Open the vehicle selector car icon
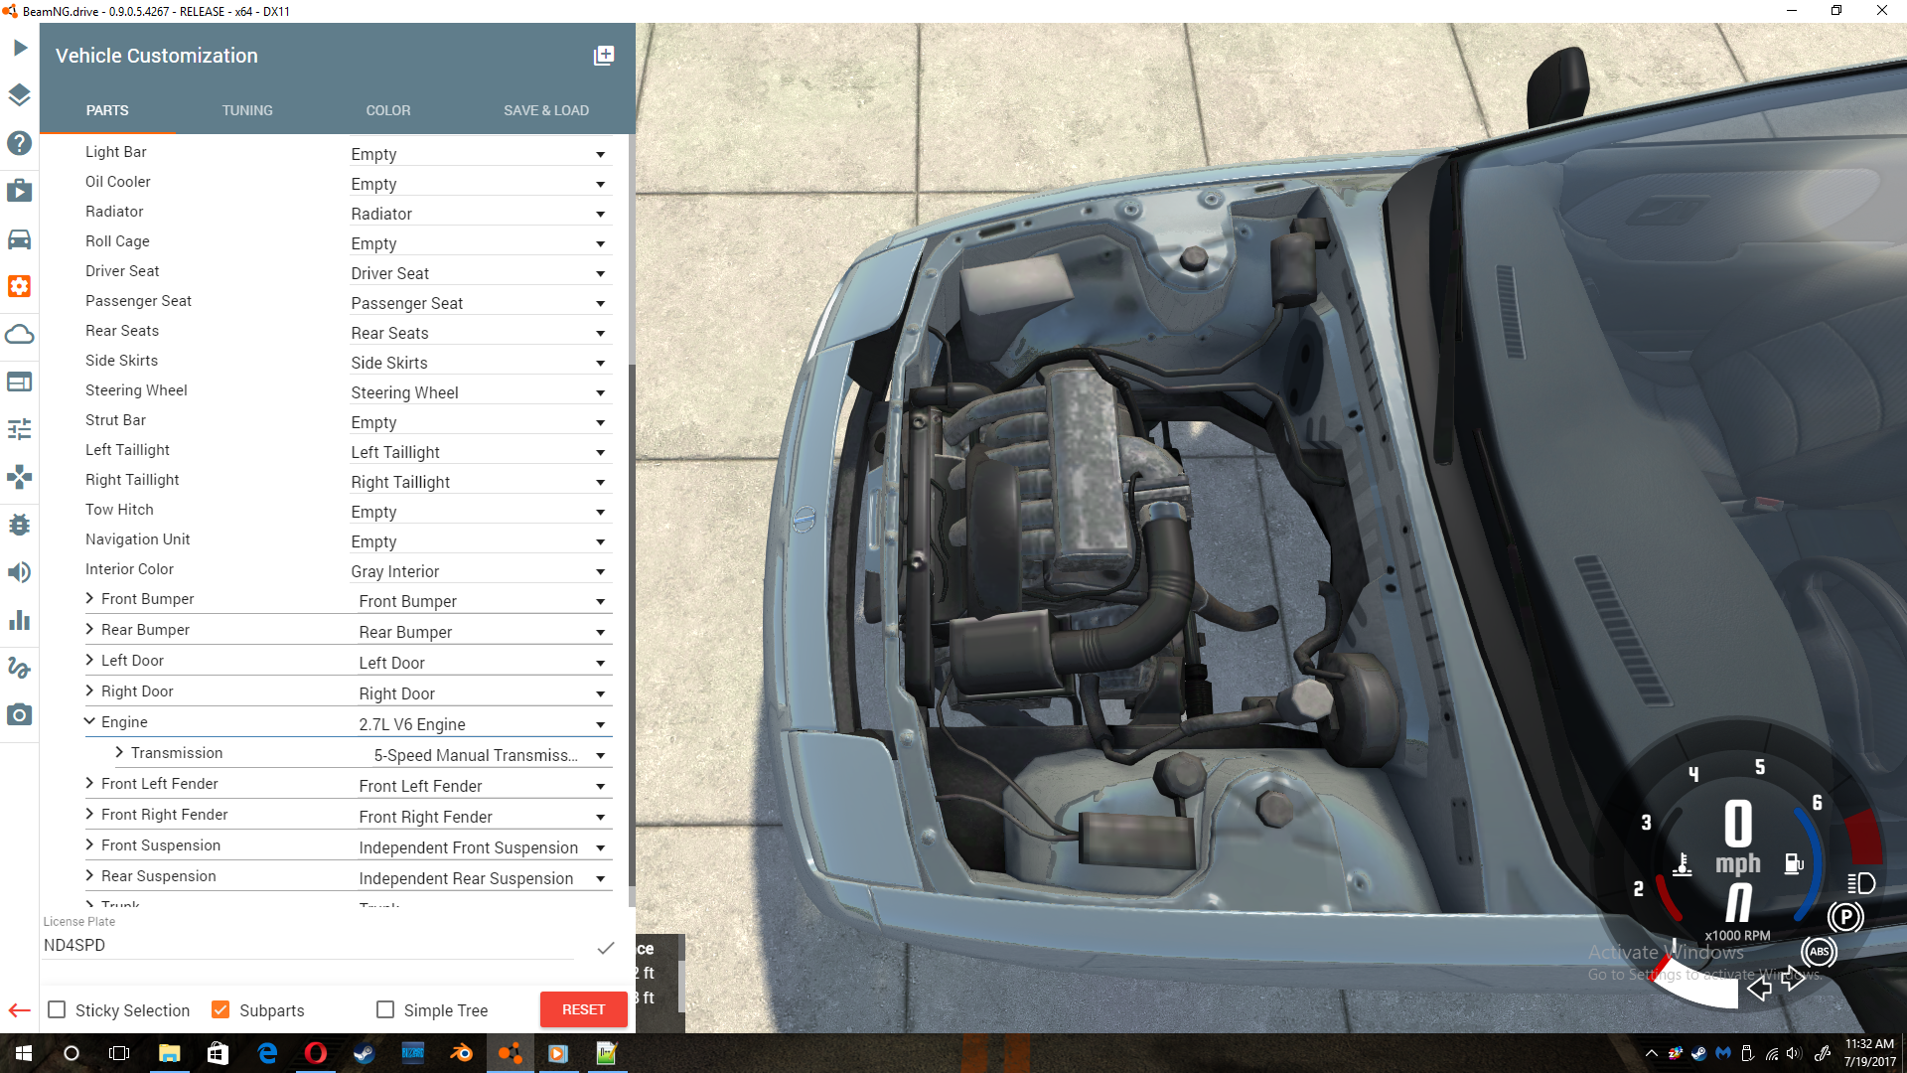 20,238
